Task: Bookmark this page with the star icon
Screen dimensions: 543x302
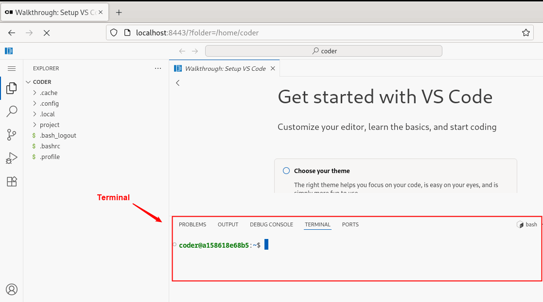Action: 525,33
